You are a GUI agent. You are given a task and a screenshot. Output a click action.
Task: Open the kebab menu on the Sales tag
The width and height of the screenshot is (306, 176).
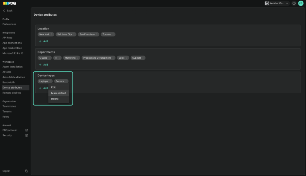tap(127, 58)
